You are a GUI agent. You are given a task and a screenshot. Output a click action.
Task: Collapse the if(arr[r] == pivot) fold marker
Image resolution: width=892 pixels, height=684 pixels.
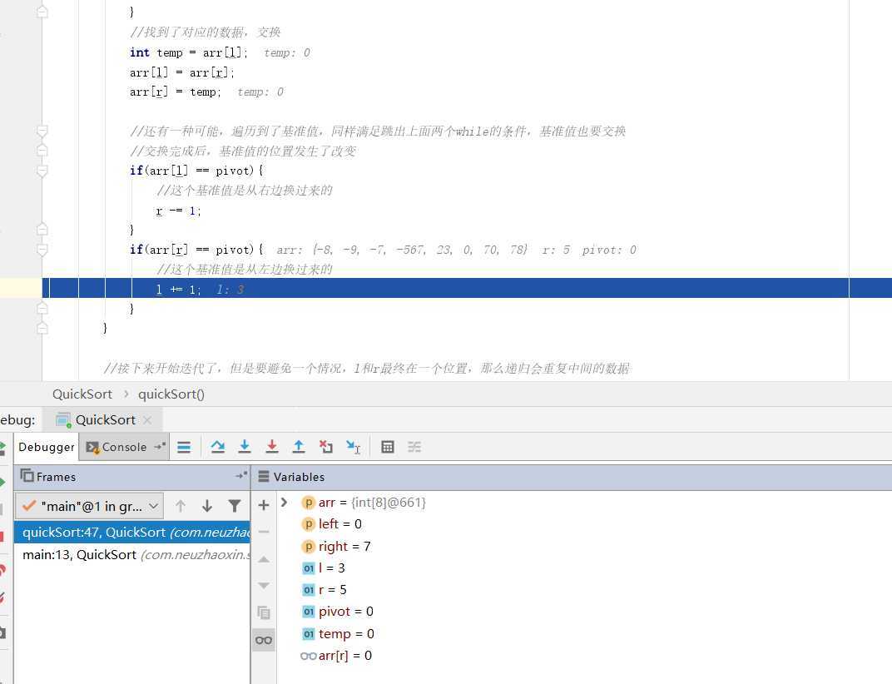pyautogui.click(x=42, y=250)
